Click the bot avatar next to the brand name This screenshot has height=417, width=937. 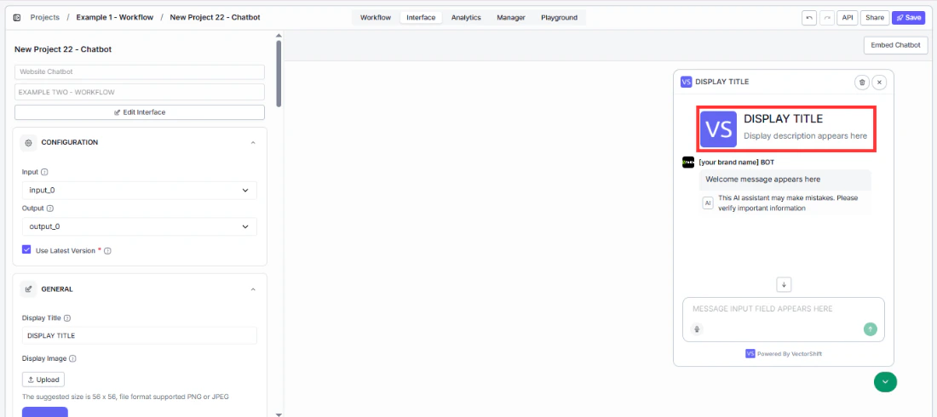(688, 163)
